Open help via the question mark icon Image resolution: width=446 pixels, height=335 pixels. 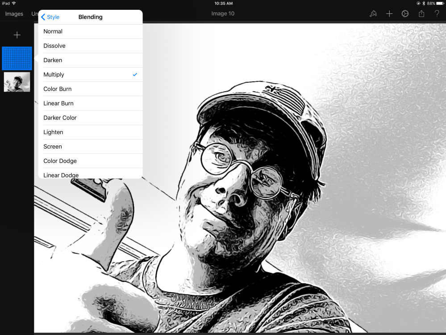[437, 14]
